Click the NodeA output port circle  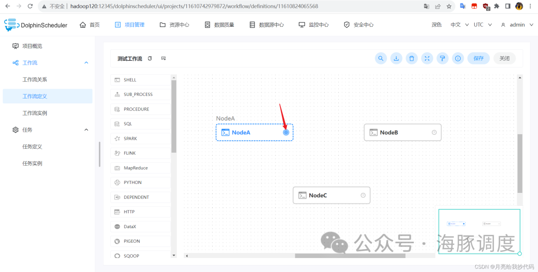286,132
